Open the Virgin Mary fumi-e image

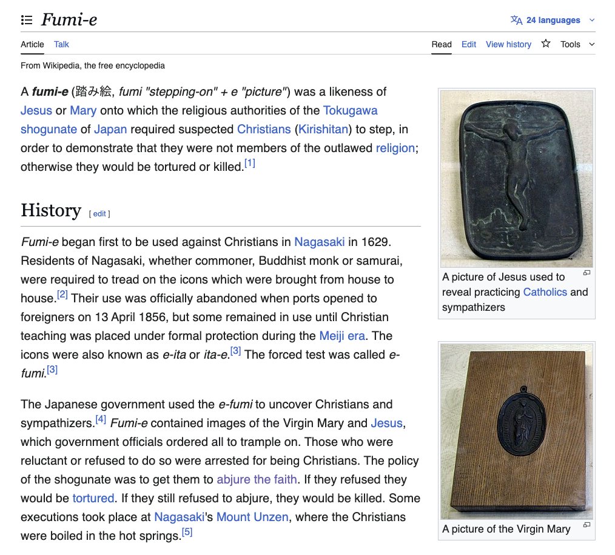pyautogui.click(x=517, y=431)
